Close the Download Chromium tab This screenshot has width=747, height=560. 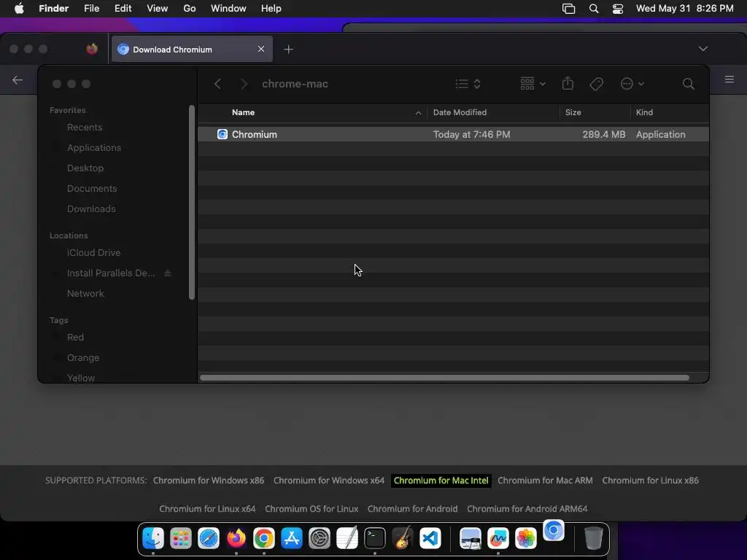pos(261,49)
